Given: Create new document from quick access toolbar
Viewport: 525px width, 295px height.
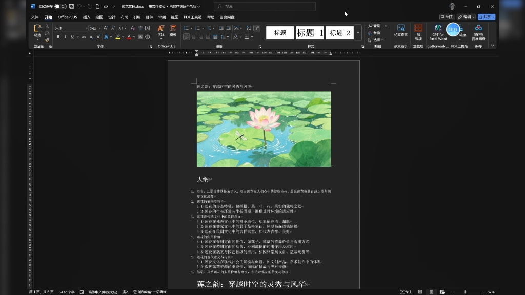Looking at the screenshot, I should [x=98, y=6].
